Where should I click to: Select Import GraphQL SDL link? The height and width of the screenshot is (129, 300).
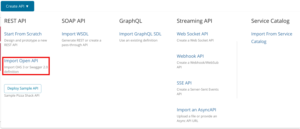pyautogui.click(x=140, y=34)
